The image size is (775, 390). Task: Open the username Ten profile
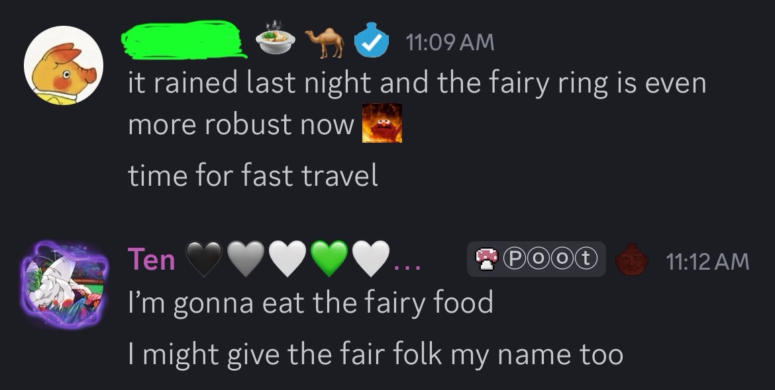click(x=151, y=260)
